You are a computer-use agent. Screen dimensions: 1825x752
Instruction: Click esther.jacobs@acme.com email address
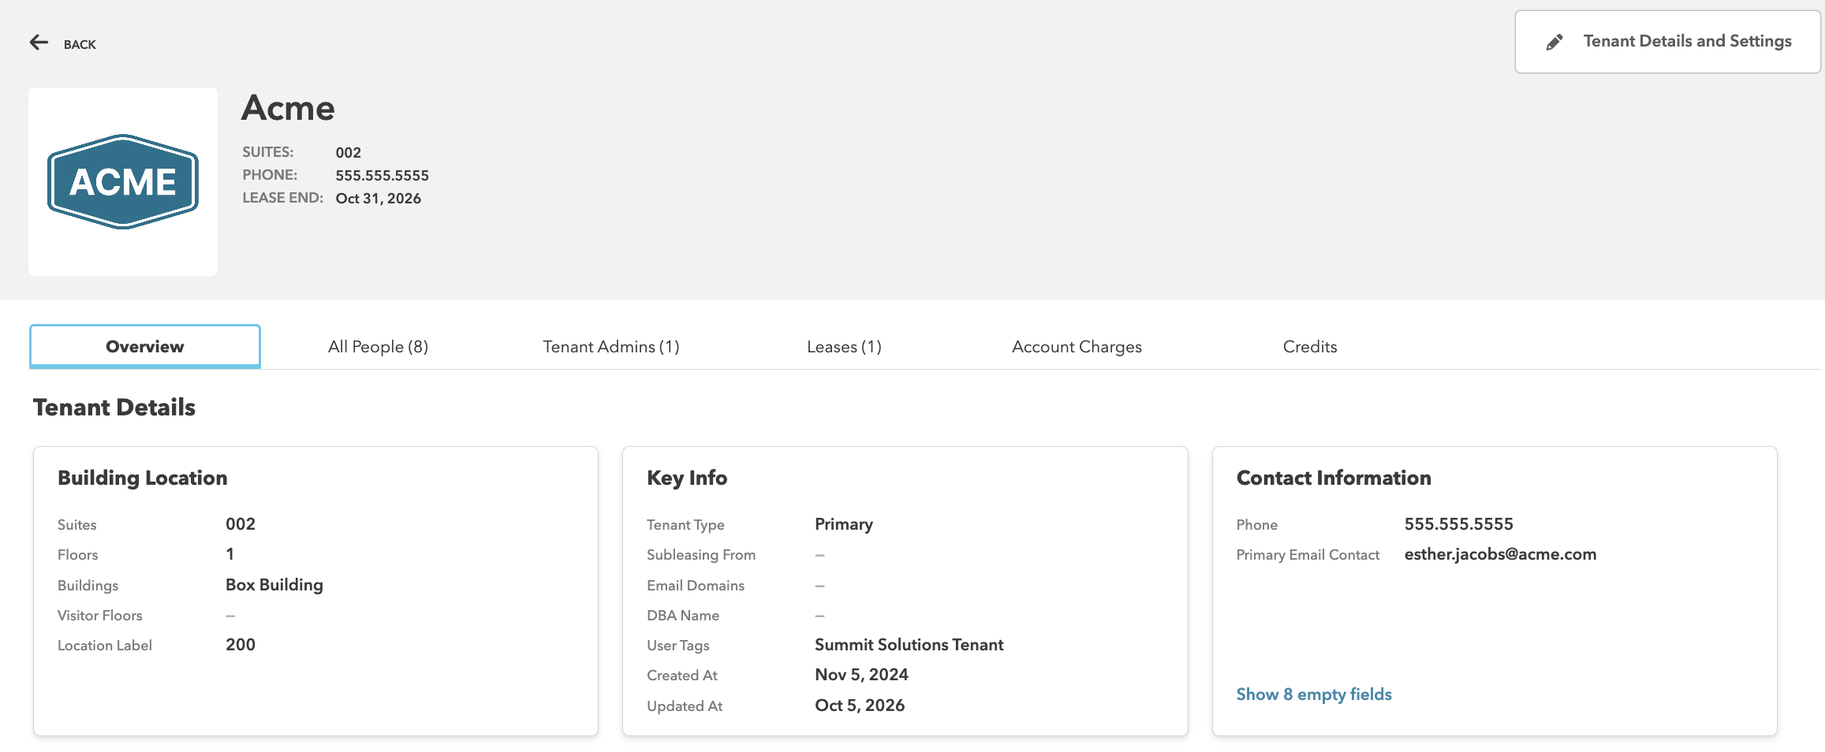tap(1500, 554)
